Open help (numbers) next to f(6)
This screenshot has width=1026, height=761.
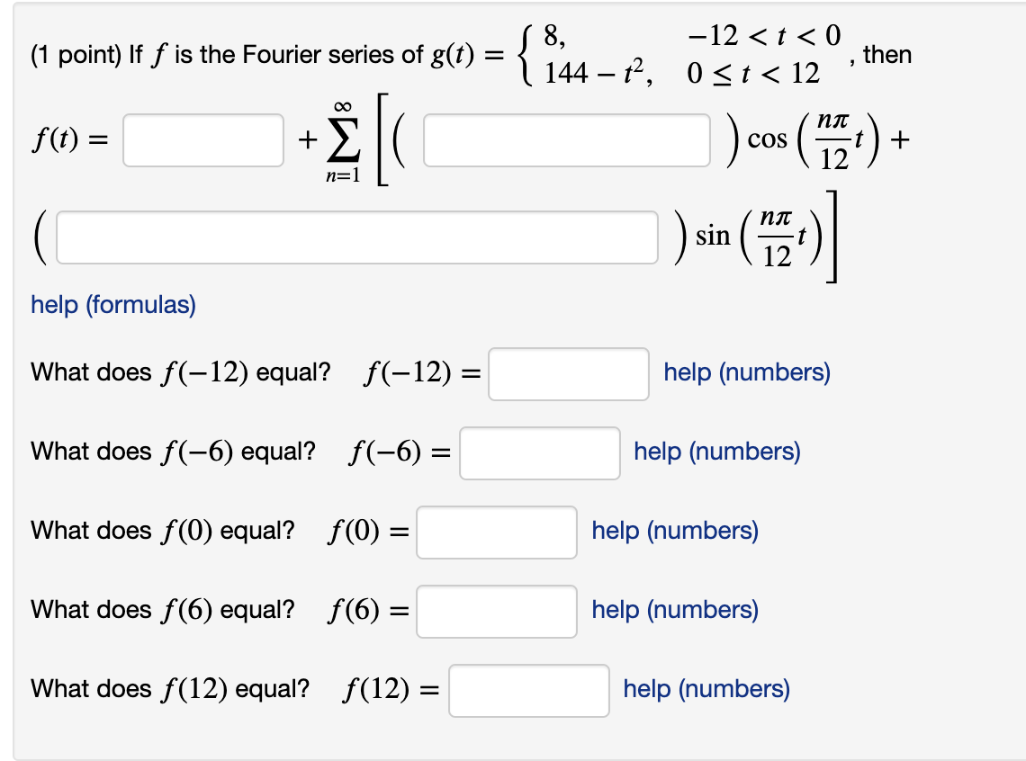coord(673,610)
